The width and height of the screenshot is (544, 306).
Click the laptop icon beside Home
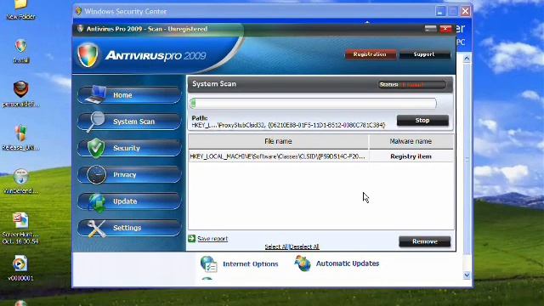(x=96, y=94)
